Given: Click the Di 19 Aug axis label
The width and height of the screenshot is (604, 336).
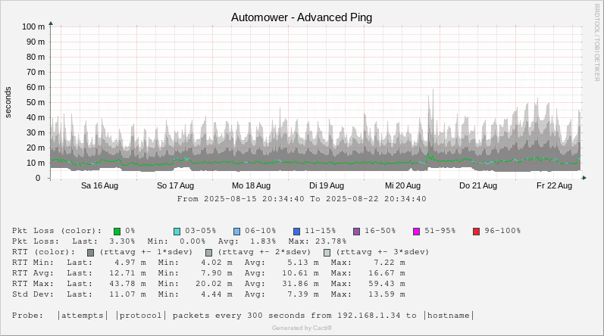Looking at the screenshot, I should point(327,185).
